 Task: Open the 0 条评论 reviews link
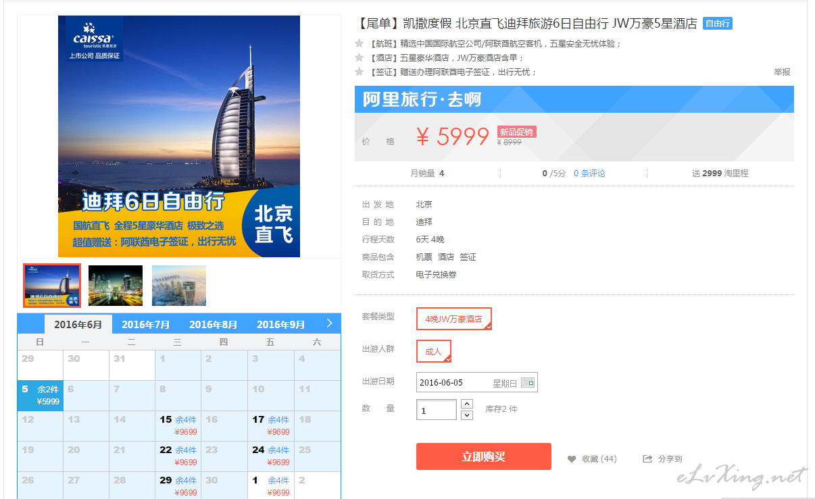590,174
